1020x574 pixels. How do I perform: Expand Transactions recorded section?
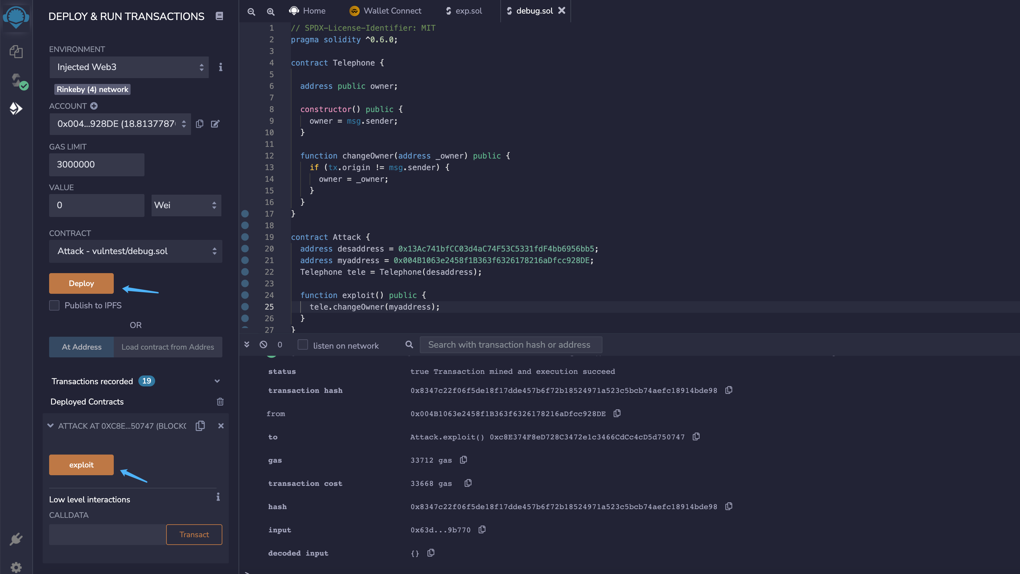point(217,381)
